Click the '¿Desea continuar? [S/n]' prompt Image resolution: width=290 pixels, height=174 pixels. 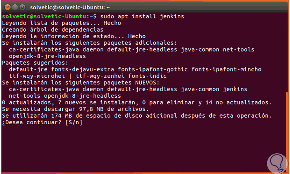pos(42,122)
